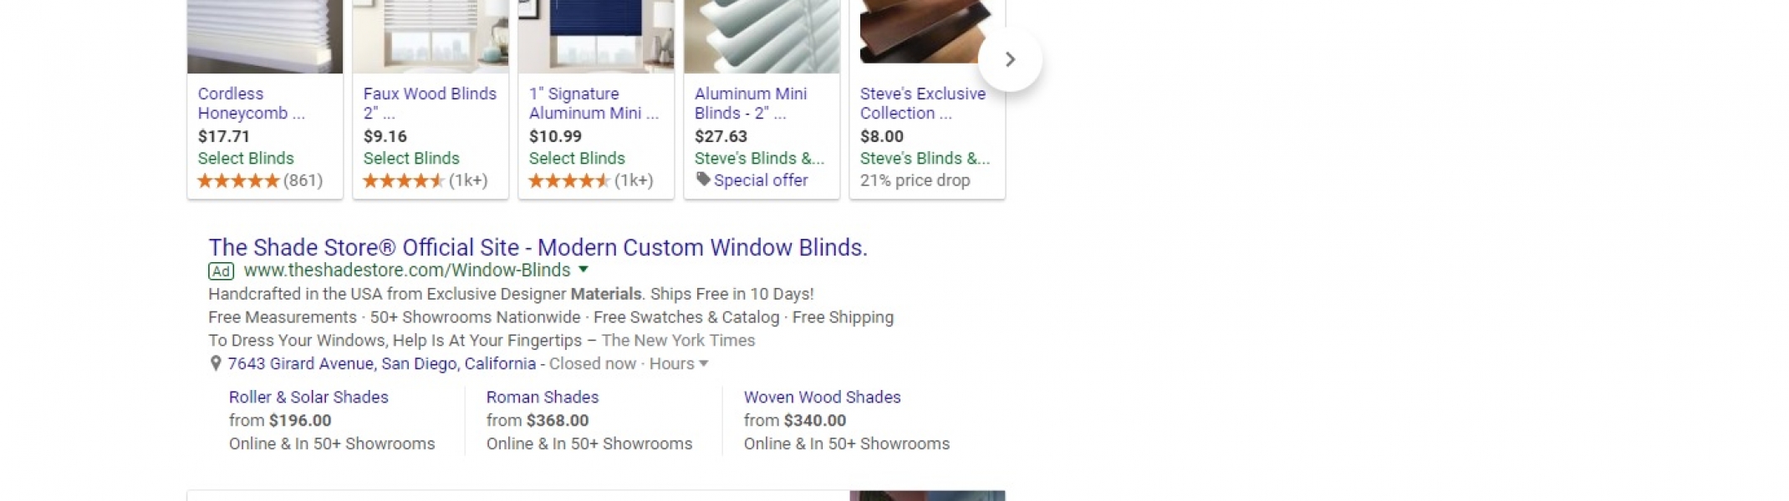Click the $17.71 price
Image resolution: width=1789 pixels, height=501 pixels.
point(224,137)
